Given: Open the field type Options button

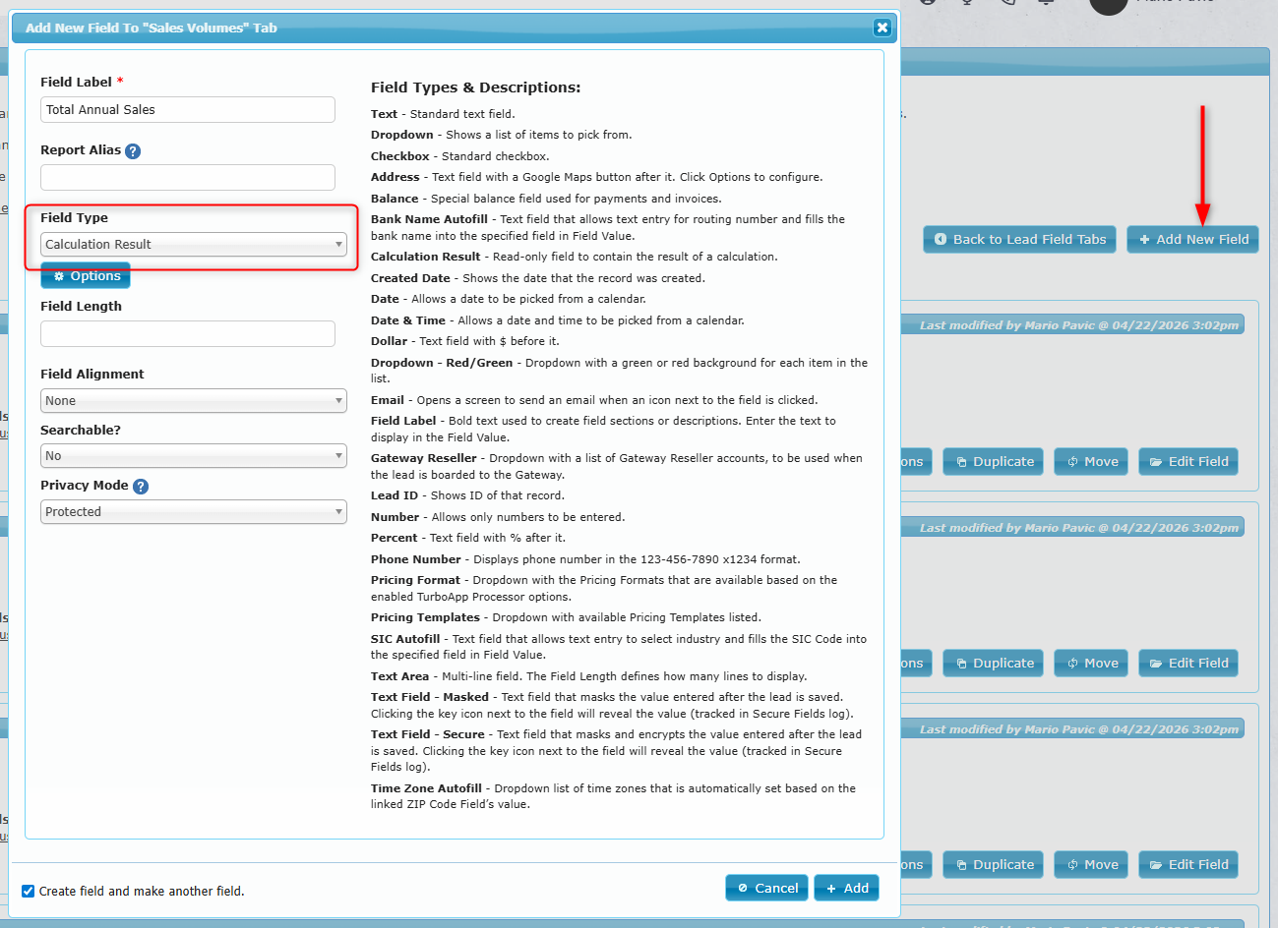Looking at the screenshot, I should point(86,276).
